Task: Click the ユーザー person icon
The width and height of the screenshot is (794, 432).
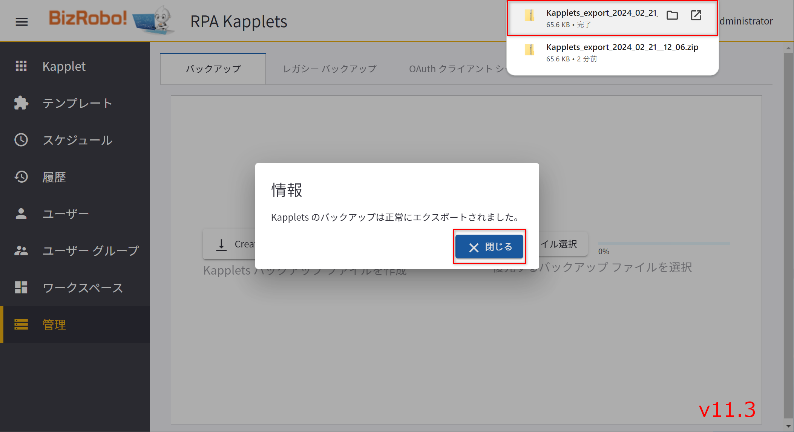Action: coord(21,214)
